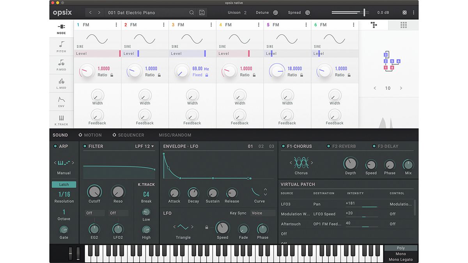This screenshot has width=468, height=263.
Task: Go to previous preset arrow
Action: [90, 12]
